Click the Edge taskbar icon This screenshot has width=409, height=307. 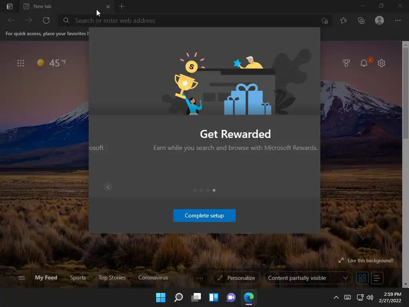(248, 297)
